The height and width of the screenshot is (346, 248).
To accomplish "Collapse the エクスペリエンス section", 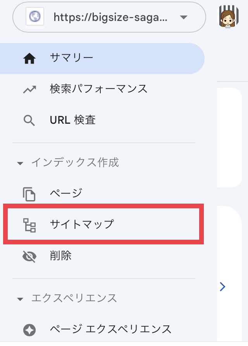I will (20, 299).
